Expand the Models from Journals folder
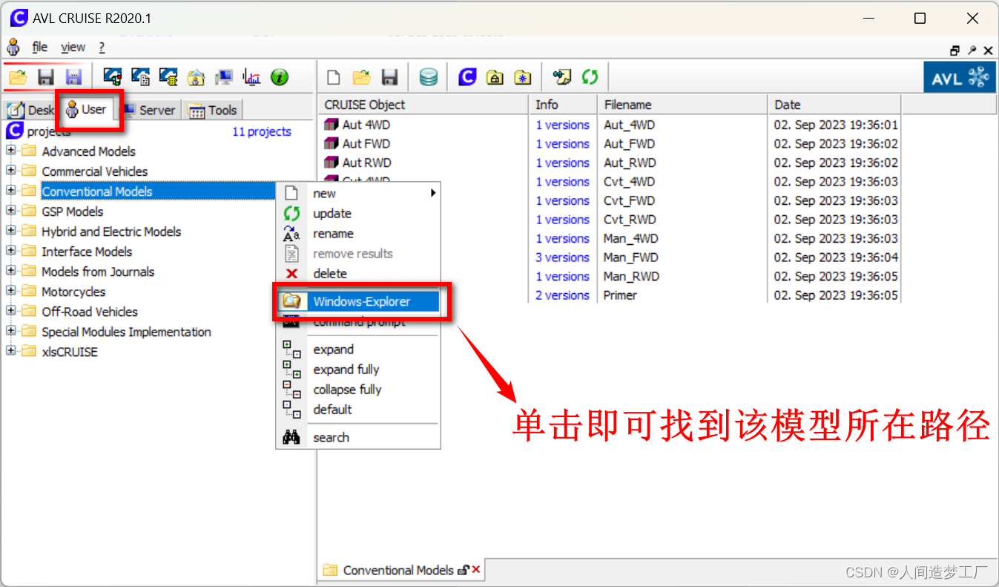The width and height of the screenshot is (999, 587). tap(10, 271)
